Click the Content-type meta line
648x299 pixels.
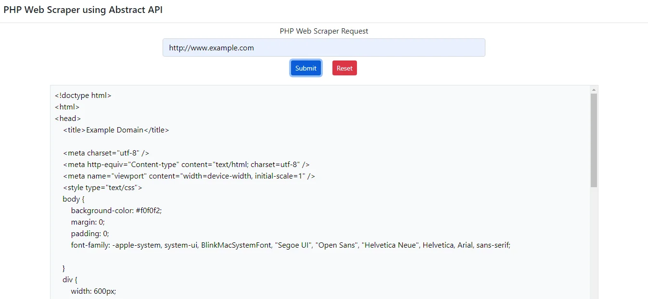coord(186,164)
